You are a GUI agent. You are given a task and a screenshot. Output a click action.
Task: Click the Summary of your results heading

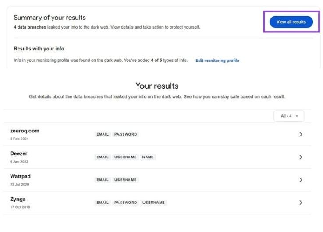coord(50,18)
